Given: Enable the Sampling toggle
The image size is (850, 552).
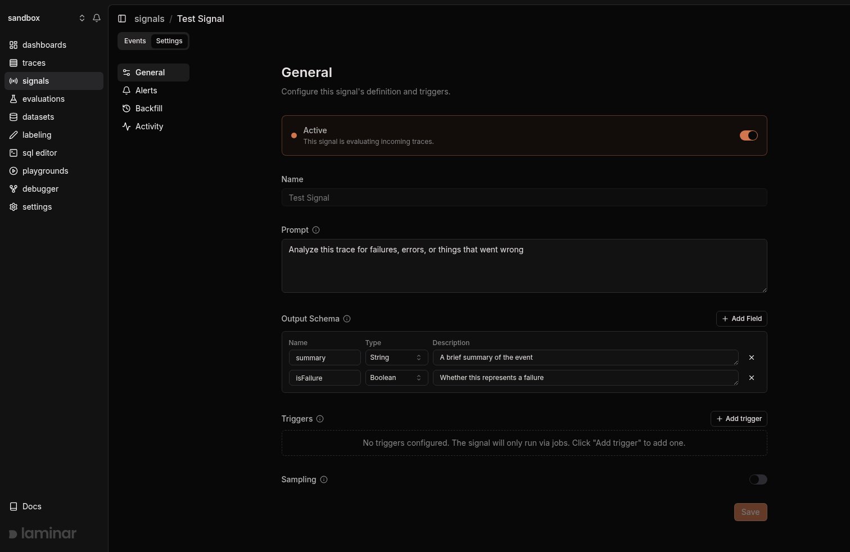Looking at the screenshot, I should click(758, 479).
